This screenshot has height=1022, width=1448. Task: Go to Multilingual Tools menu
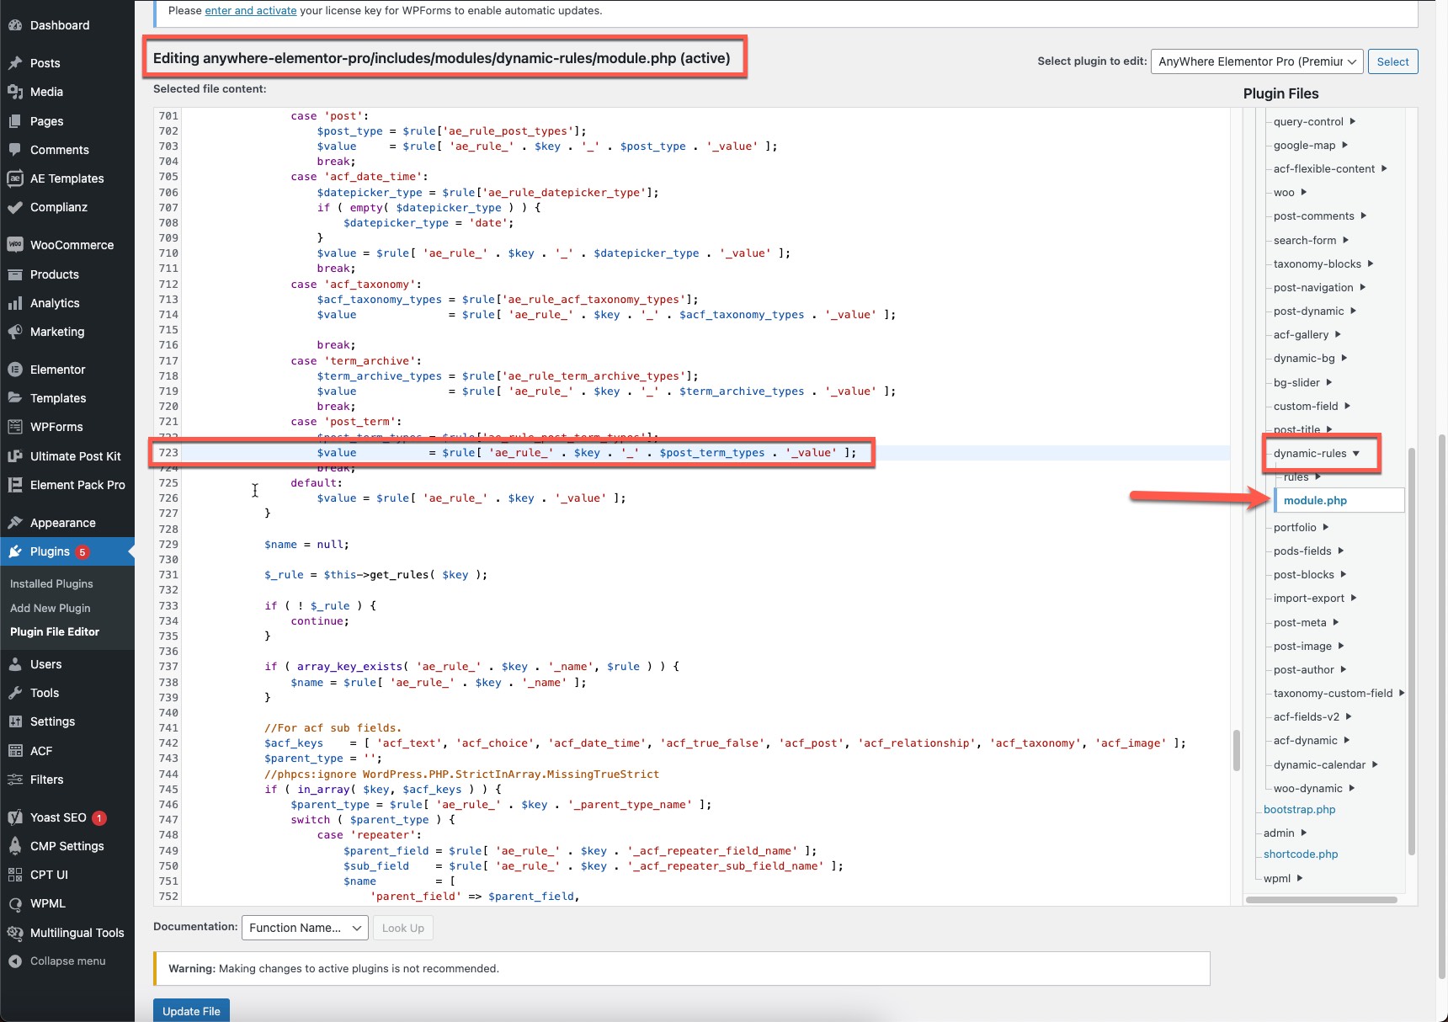[x=67, y=933]
